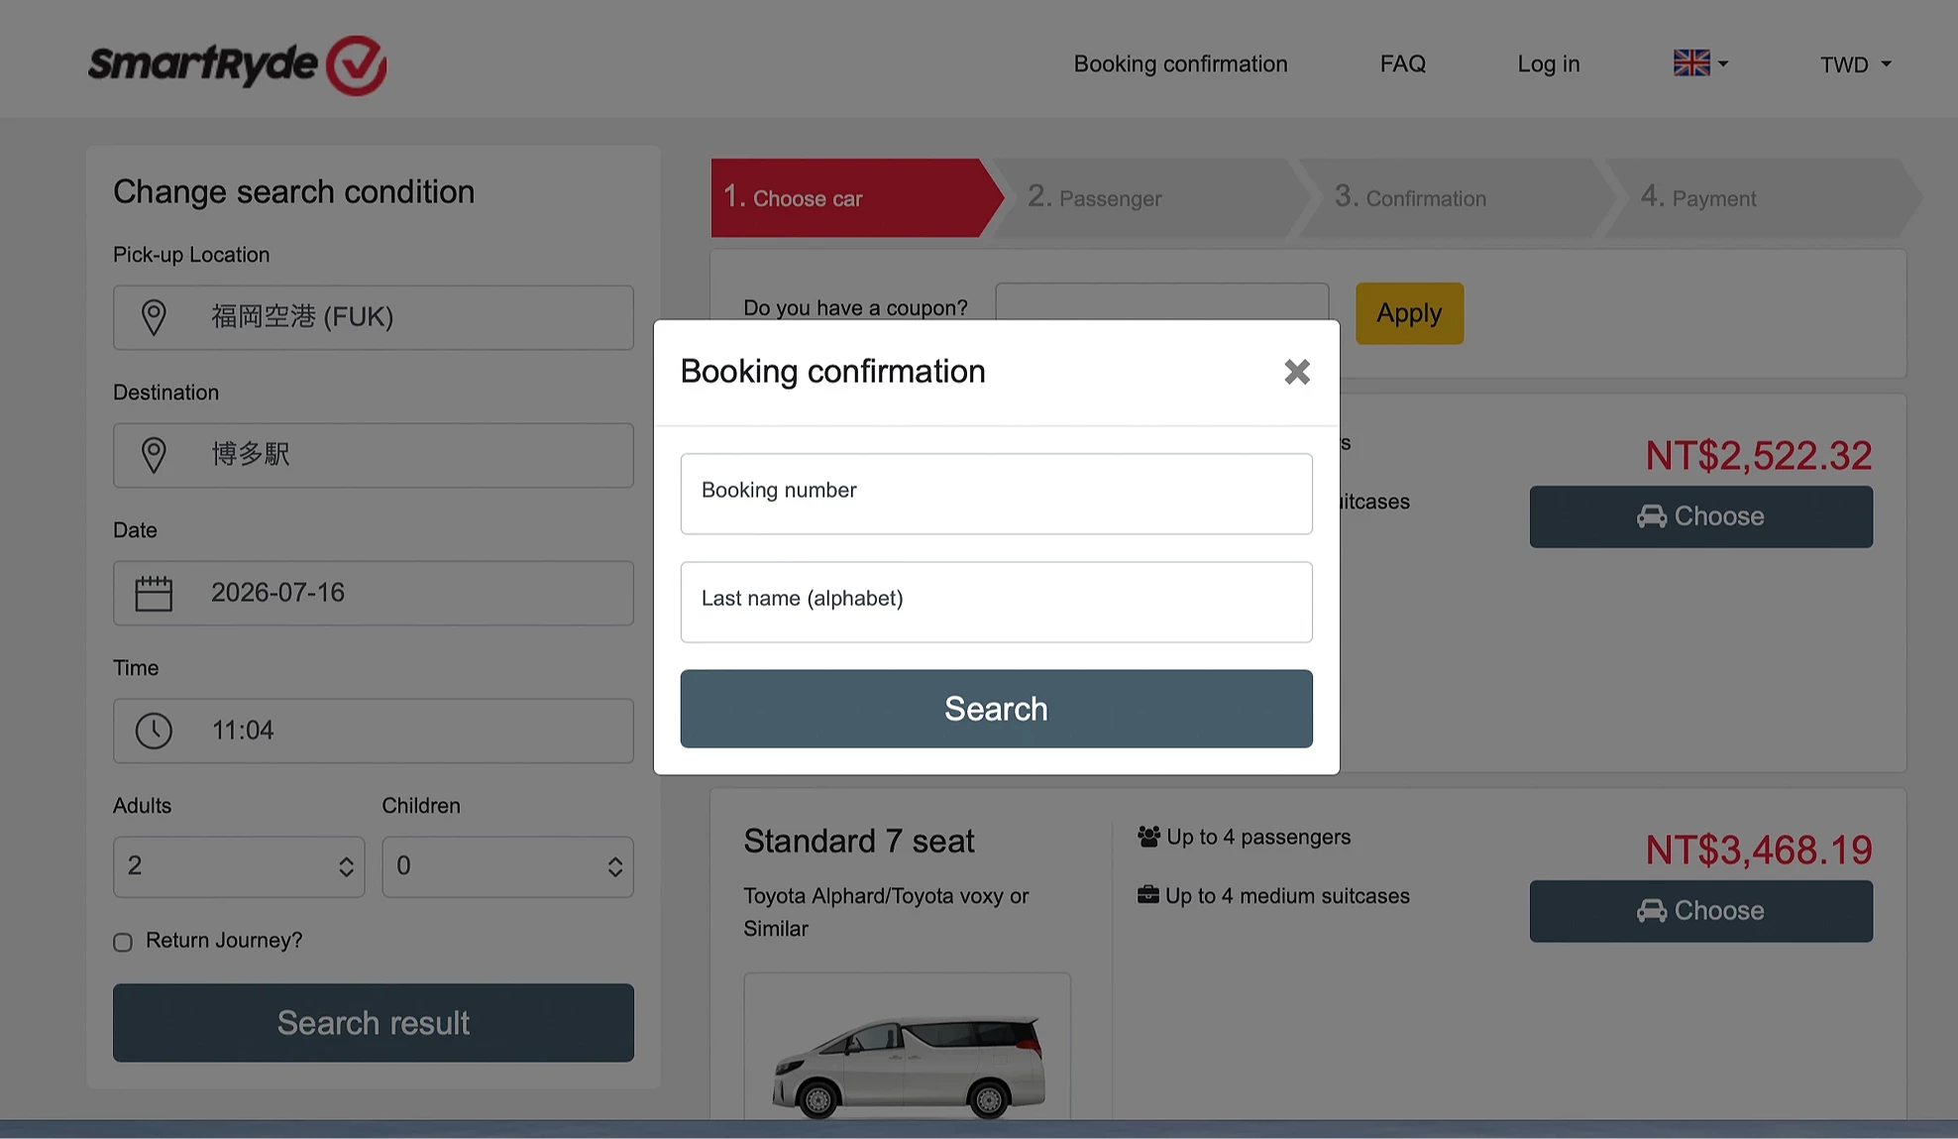1958x1139 pixels.
Task: Open the TWD currency dropdown
Action: (1855, 64)
